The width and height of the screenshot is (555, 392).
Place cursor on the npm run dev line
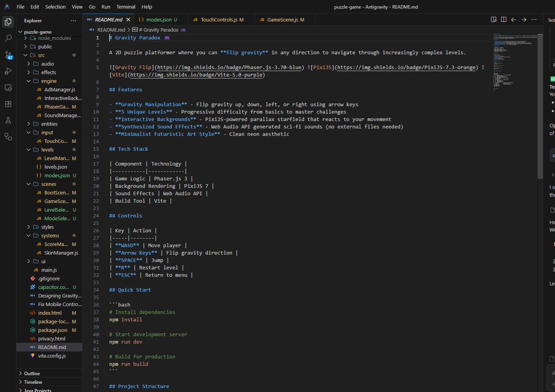point(125,342)
